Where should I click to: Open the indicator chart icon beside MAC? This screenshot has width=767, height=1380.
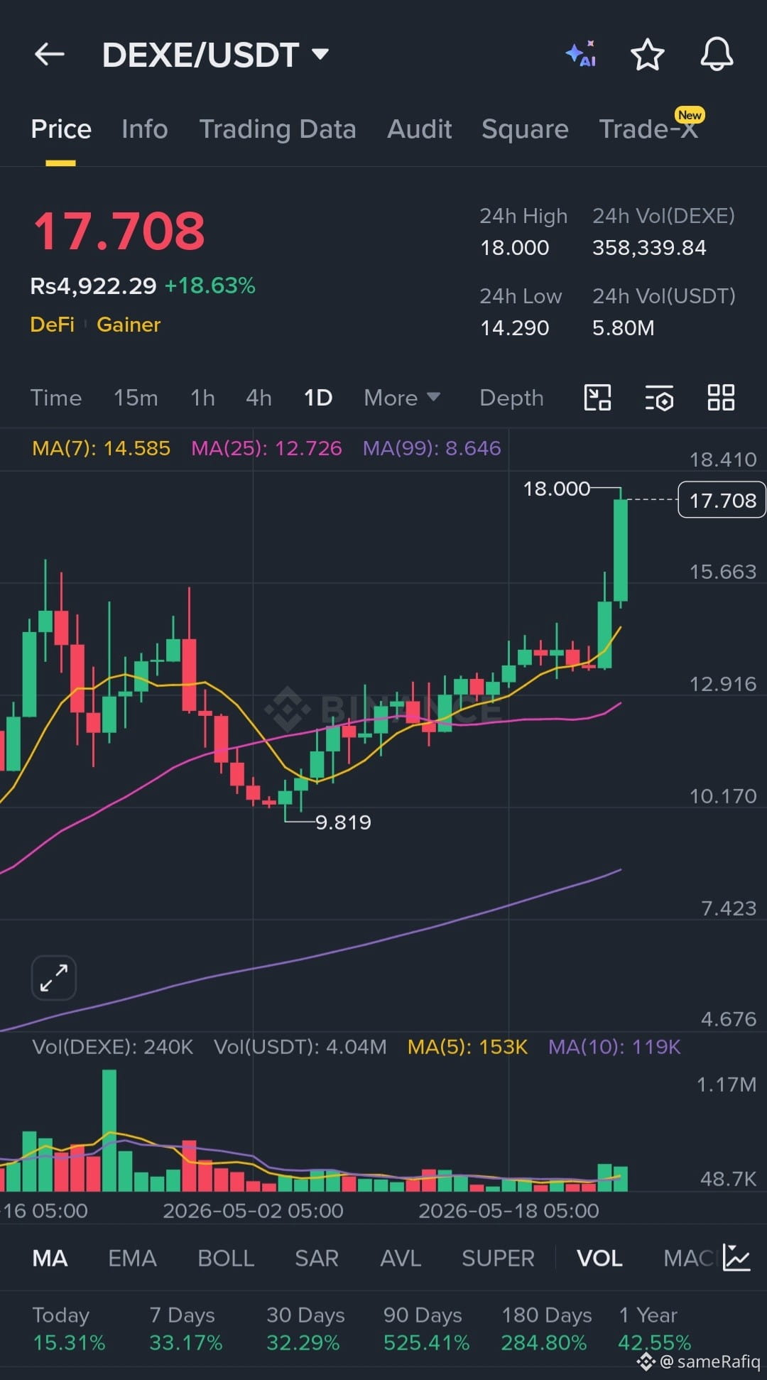pyautogui.click(x=736, y=1258)
